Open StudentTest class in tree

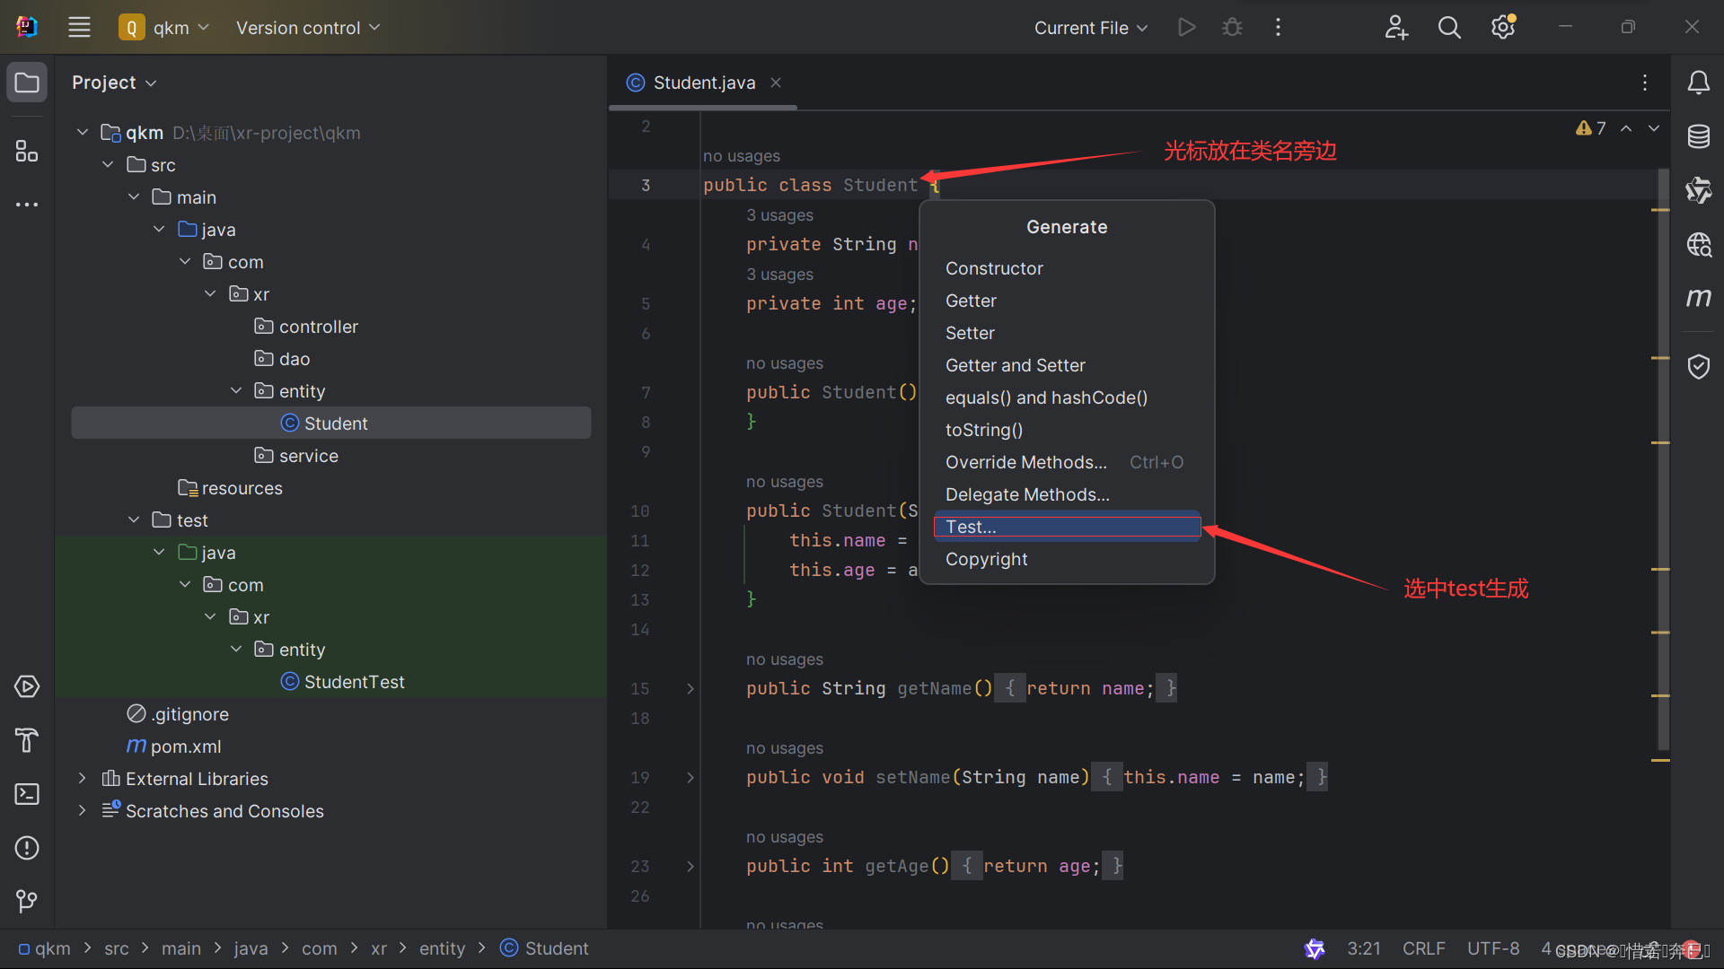click(x=343, y=682)
